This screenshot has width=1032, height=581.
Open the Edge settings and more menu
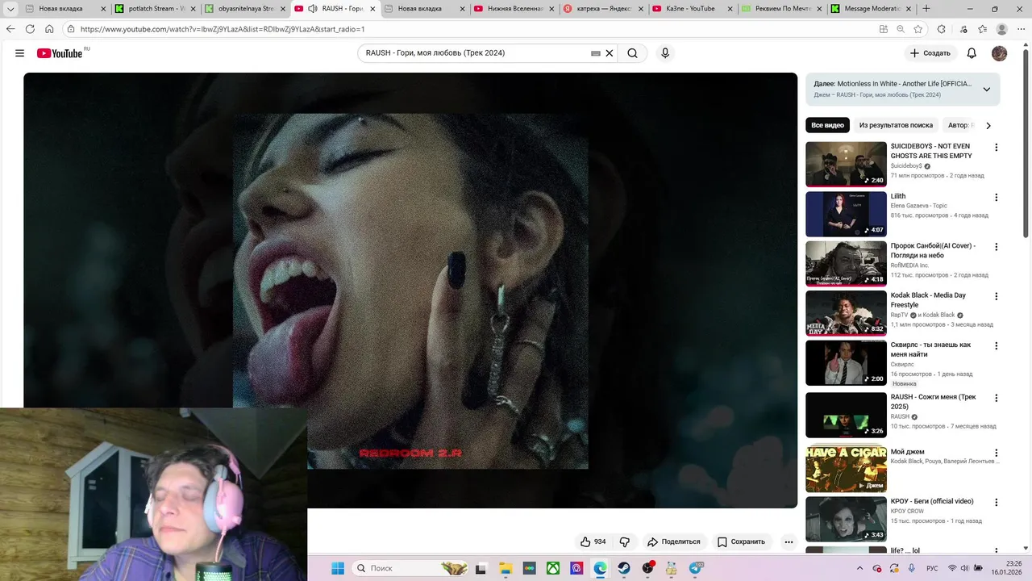1022,29
